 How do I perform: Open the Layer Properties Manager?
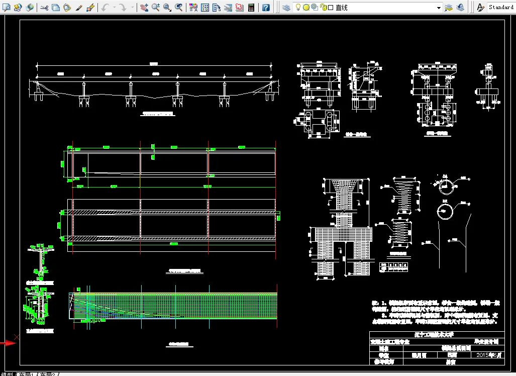point(286,7)
